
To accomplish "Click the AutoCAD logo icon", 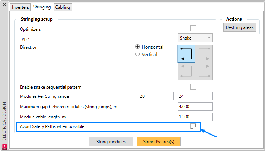I will [x=4, y=147].
